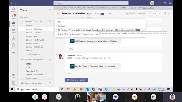182x102 pixels.
Task: Select the Teams icon in the rail
Action: click(13, 24)
